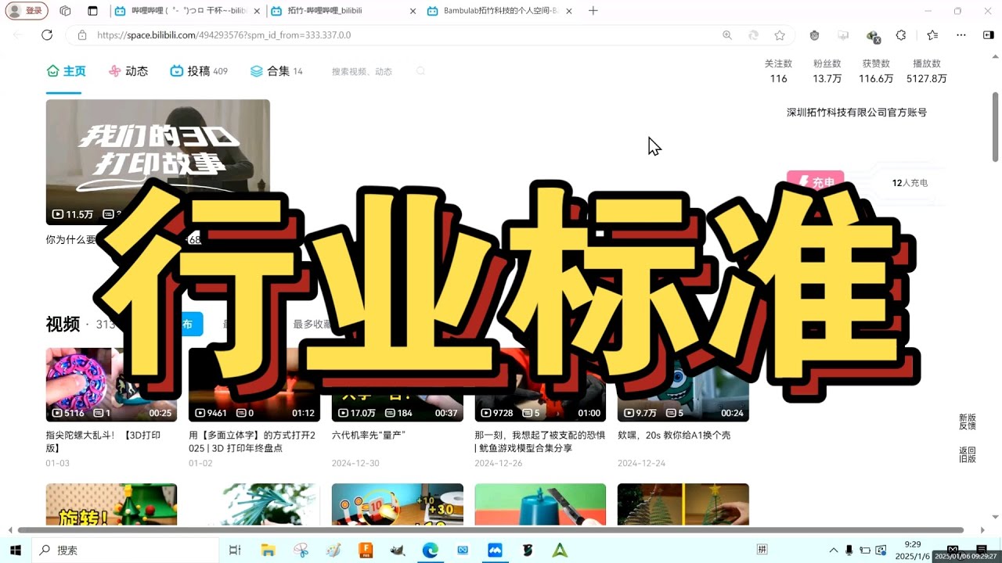This screenshot has height=563, width=1002.
Task: Open File Explorer from the taskbar
Action: point(268,550)
